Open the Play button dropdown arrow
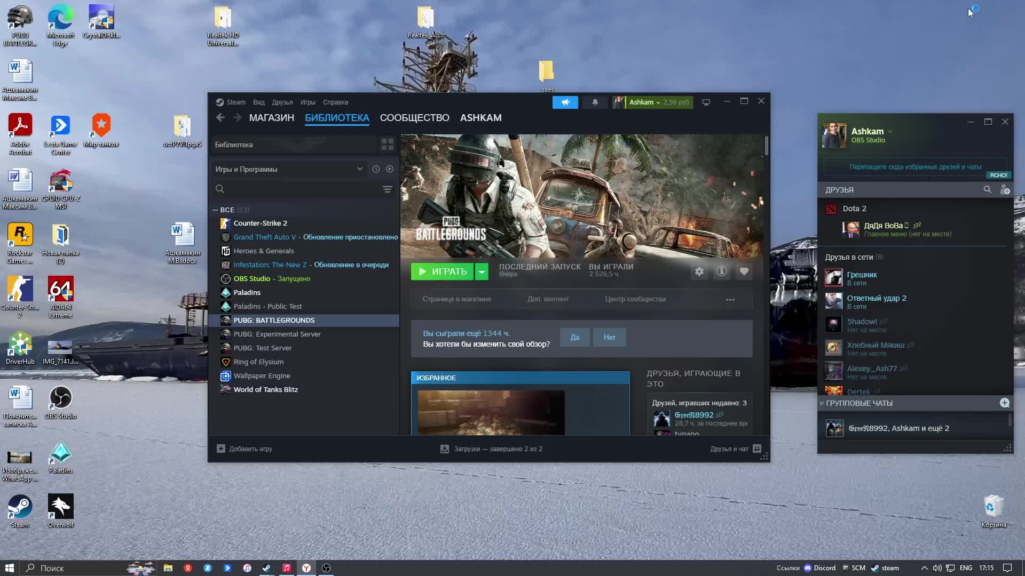Image resolution: width=1025 pixels, height=576 pixels. coord(482,271)
